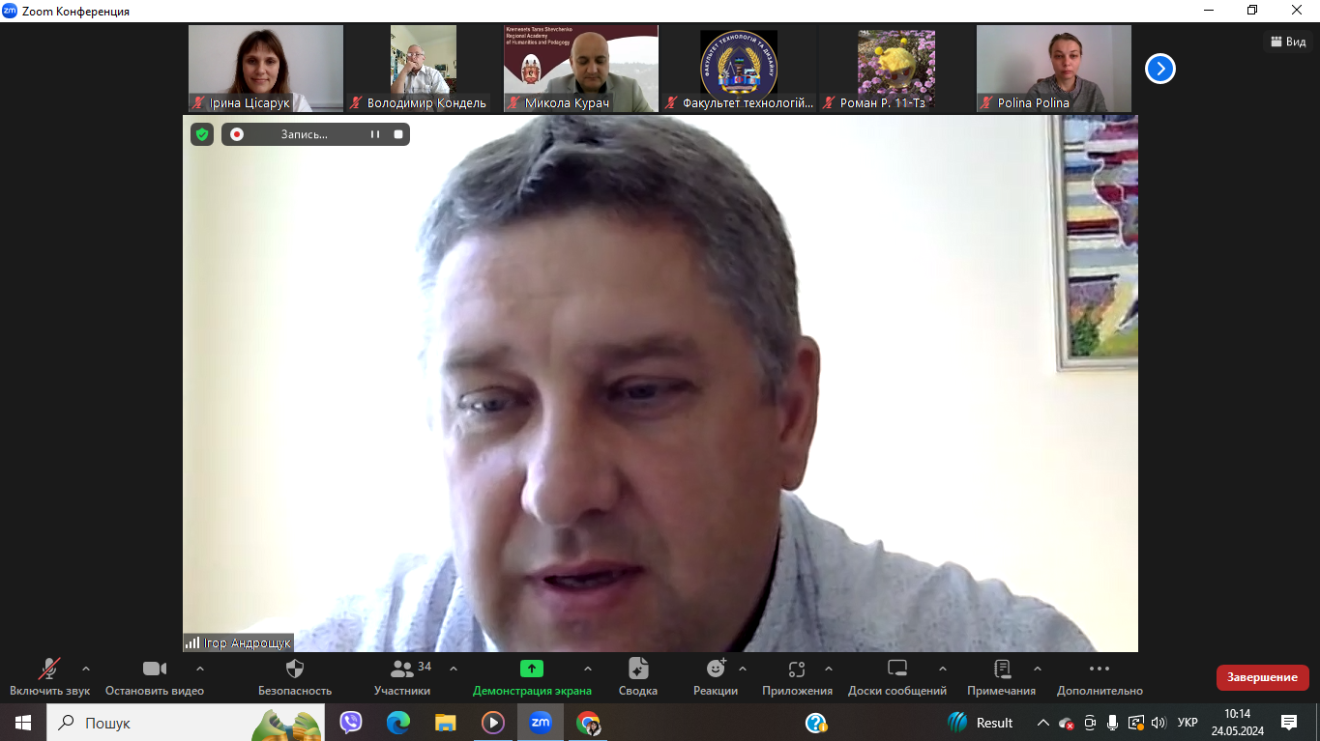This screenshot has width=1320, height=741.
Task: Show next participants with blue arrow
Action: click(x=1160, y=69)
